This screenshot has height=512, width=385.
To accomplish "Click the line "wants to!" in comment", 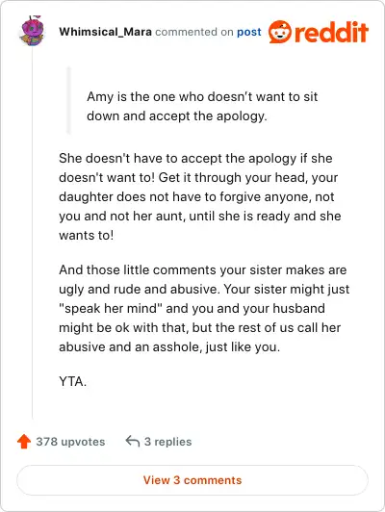I will click(87, 235).
